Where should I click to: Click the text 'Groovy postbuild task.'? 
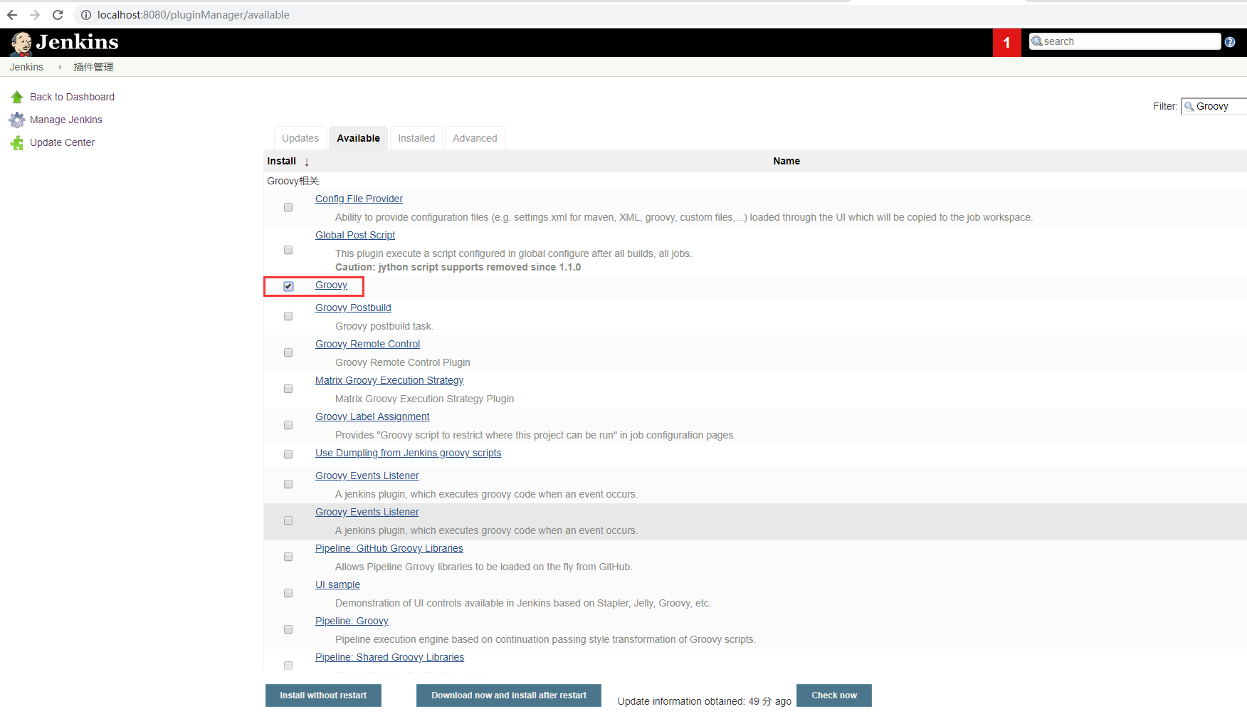point(384,326)
